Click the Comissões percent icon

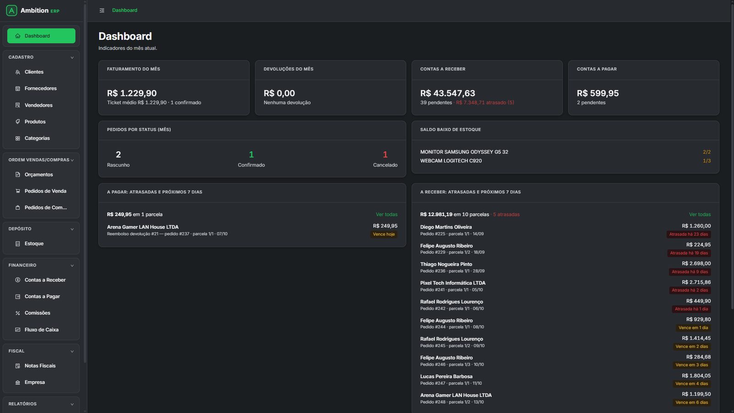pyautogui.click(x=18, y=313)
